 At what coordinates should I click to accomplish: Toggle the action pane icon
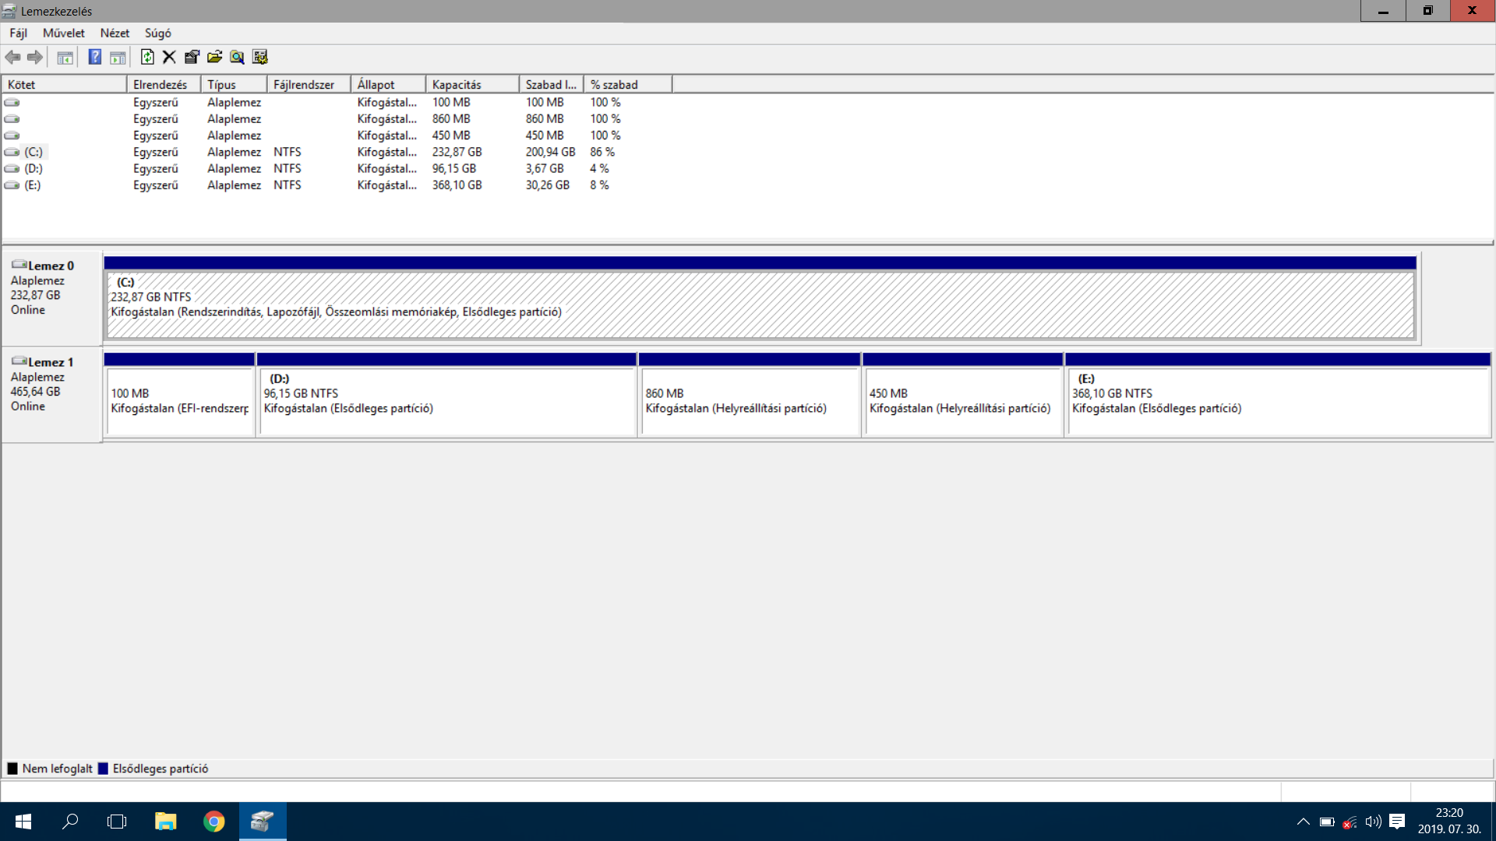[118, 57]
